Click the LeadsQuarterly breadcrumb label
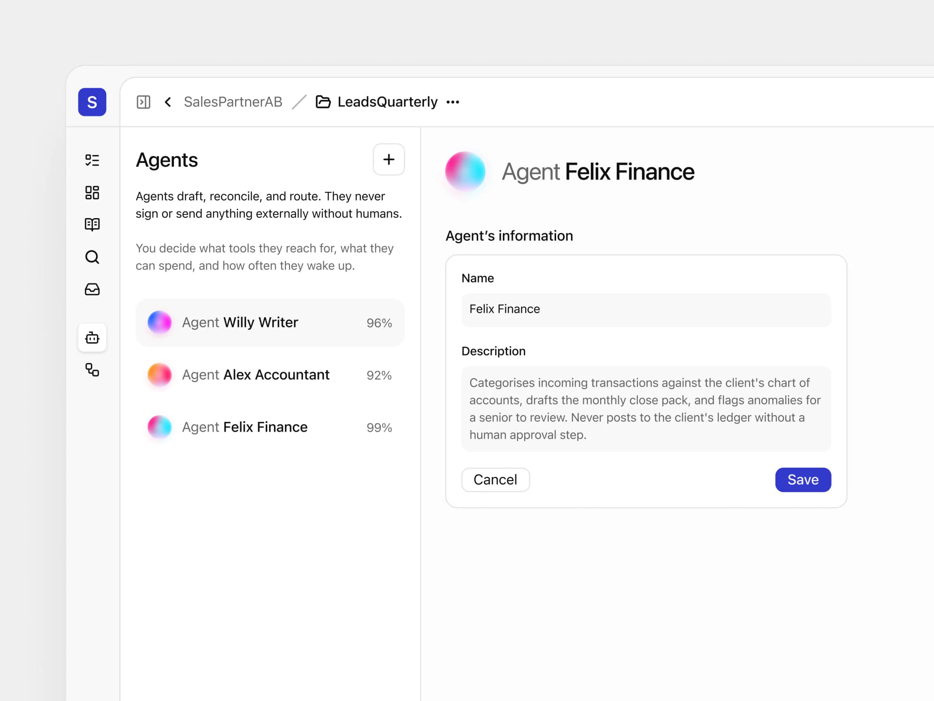 tap(388, 102)
